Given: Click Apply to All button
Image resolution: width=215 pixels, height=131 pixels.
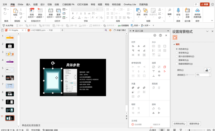Looking at the screenshot, I should pos(179,124).
